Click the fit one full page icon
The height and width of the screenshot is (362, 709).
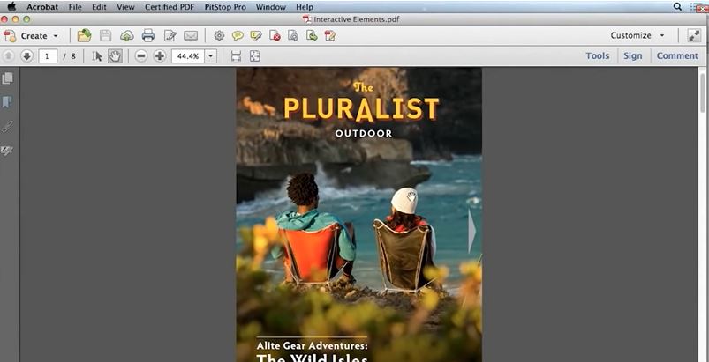(x=255, y=55)
